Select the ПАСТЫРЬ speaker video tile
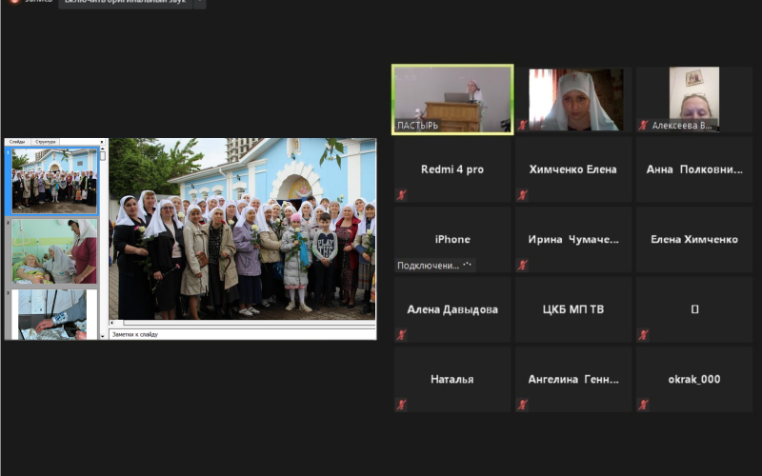 452,100
